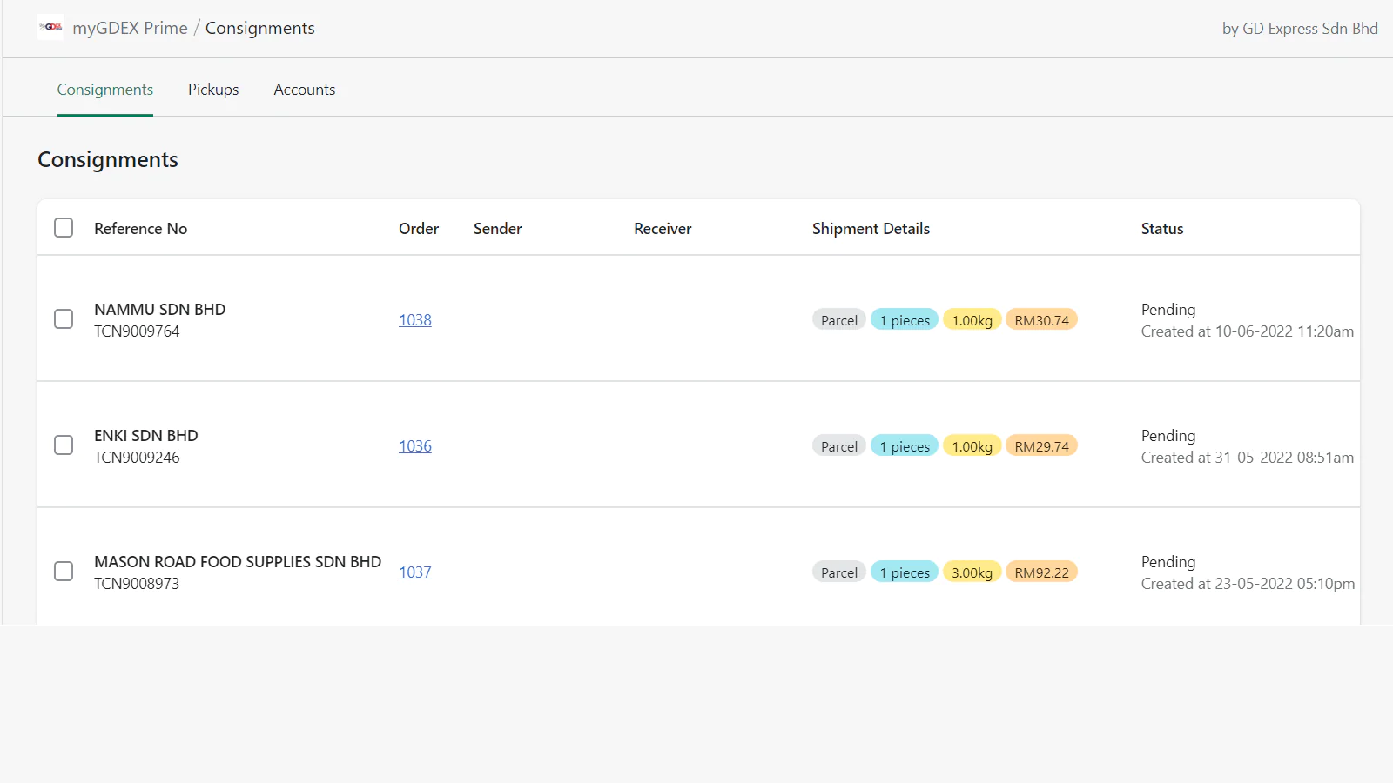
Task: Click the Receiver column header
Action: click(x=663, y=229)
